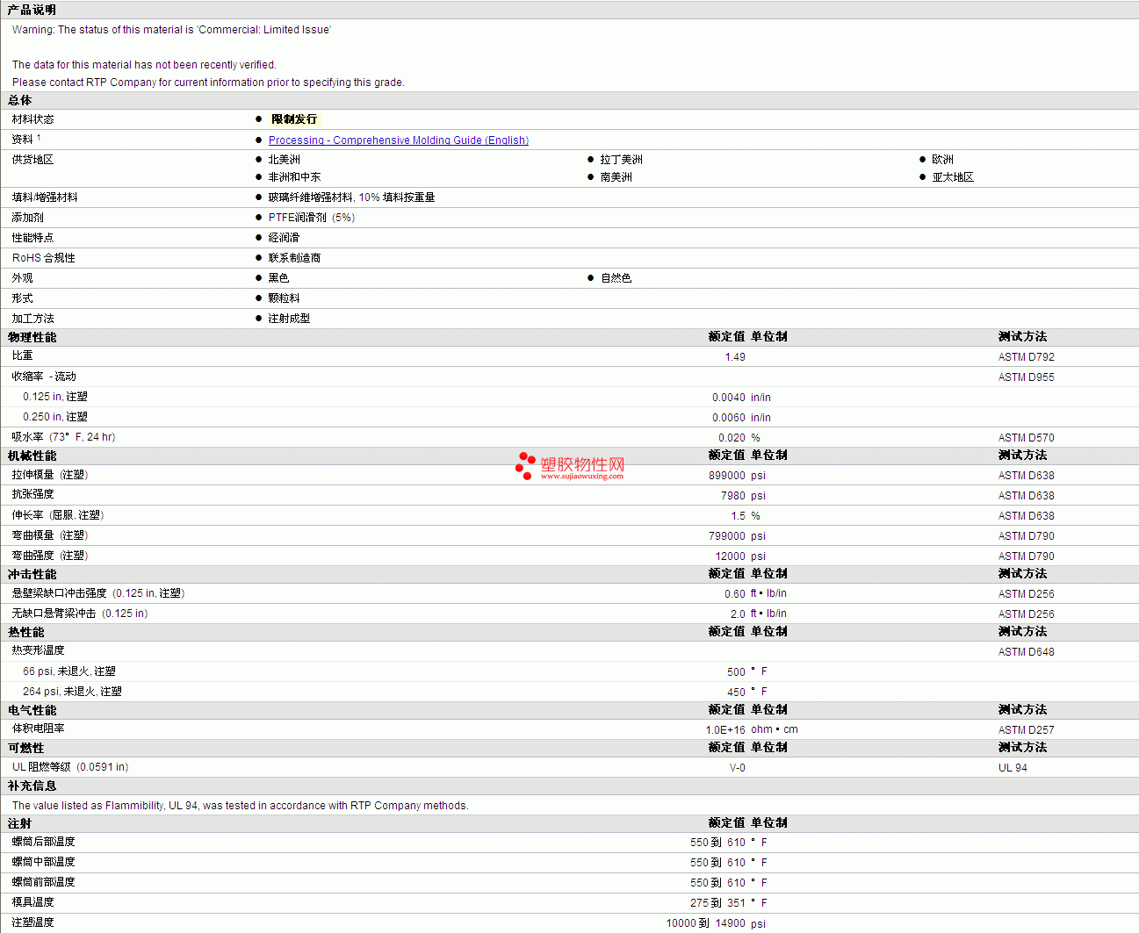Select the injection pressure range 10000 到 14900
The image size is (1139, 933).
(706, 923)
